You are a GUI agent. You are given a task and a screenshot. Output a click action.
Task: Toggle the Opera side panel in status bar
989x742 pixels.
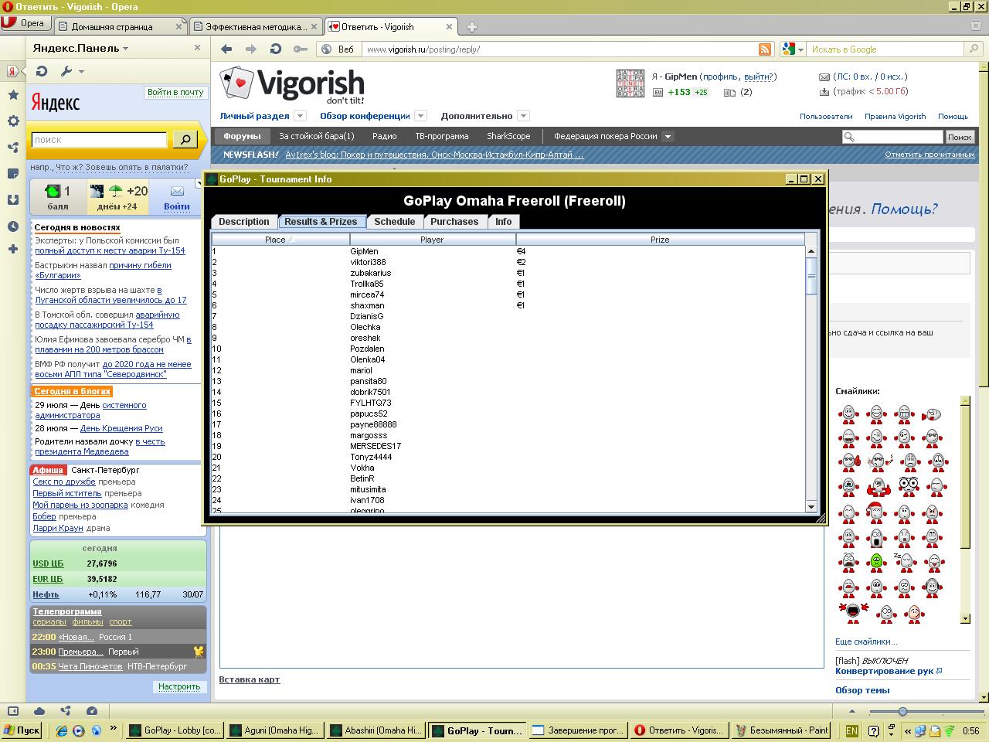pyautogui.click(x=13, y=711)
